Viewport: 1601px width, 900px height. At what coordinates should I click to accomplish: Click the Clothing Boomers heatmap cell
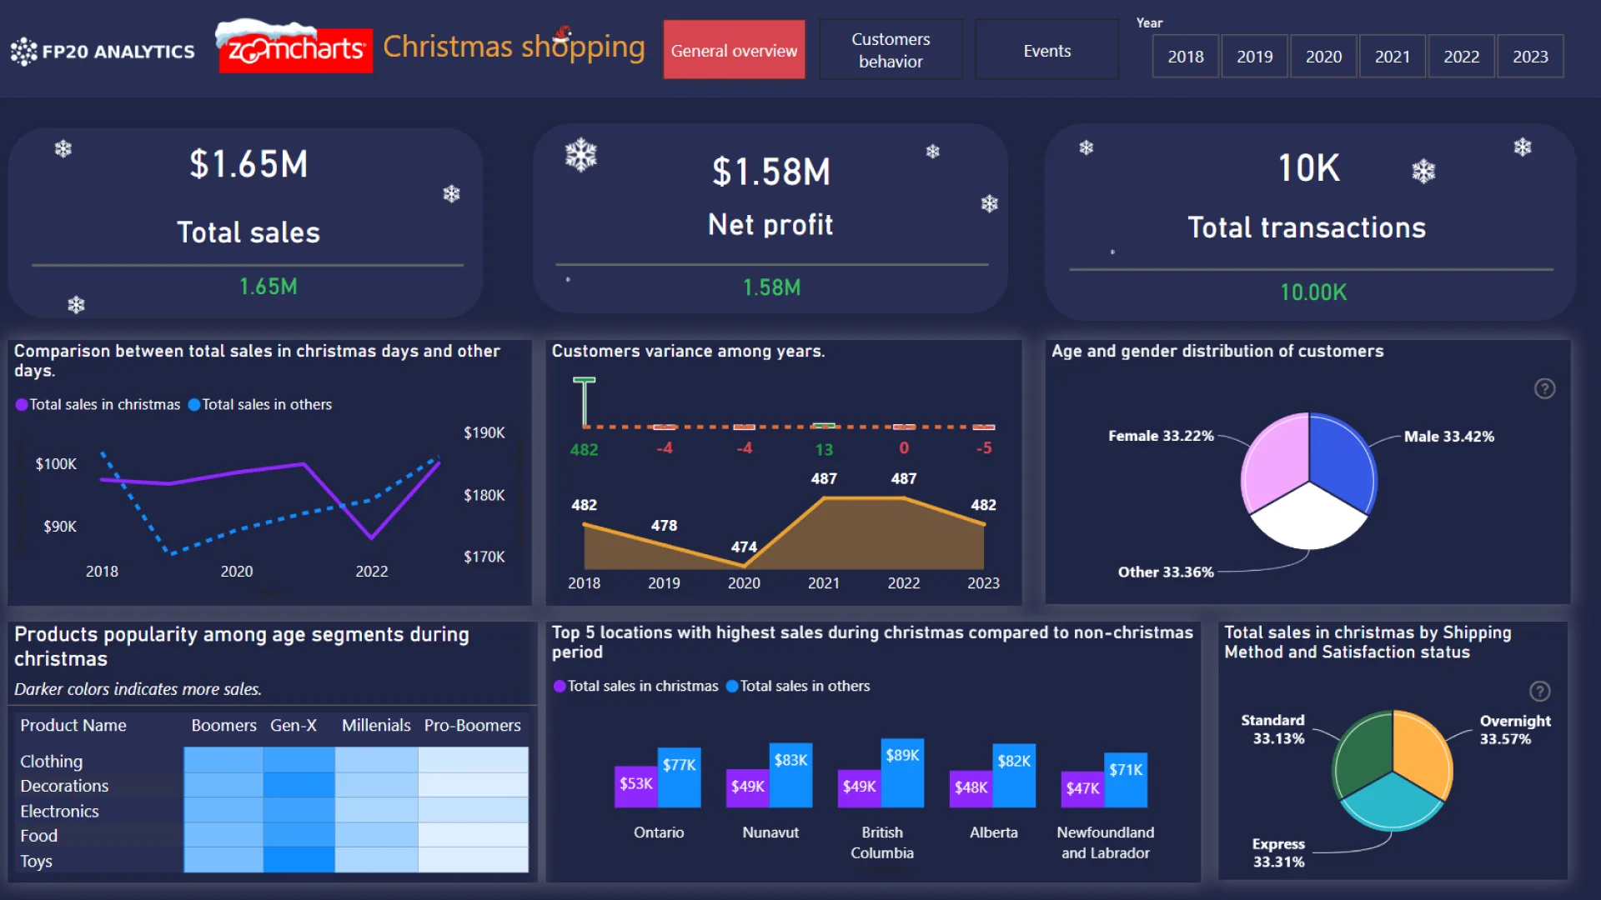click(x=223, y=760)
